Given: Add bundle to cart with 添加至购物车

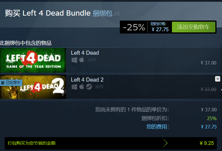Looking at the screenshot, I should point(194,27).
